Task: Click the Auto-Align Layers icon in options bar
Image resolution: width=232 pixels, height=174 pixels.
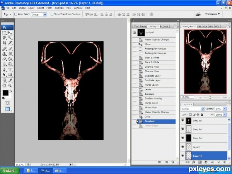Action: pyautogui.click(x=151, y=14)
